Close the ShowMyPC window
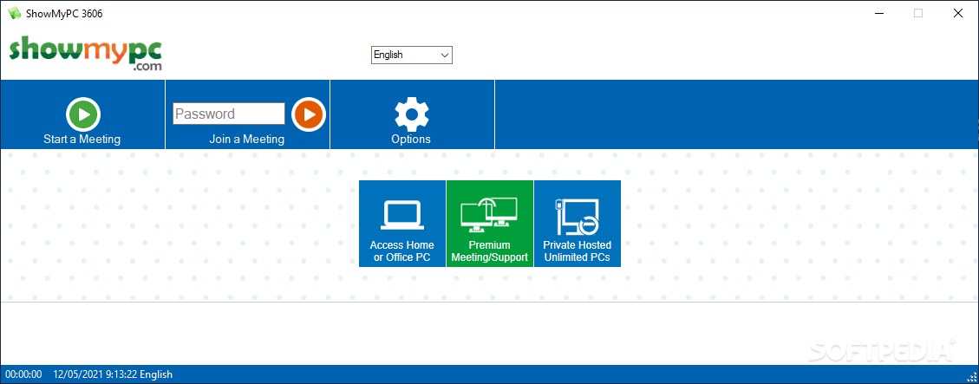979x384 pixels. [958, 13]
